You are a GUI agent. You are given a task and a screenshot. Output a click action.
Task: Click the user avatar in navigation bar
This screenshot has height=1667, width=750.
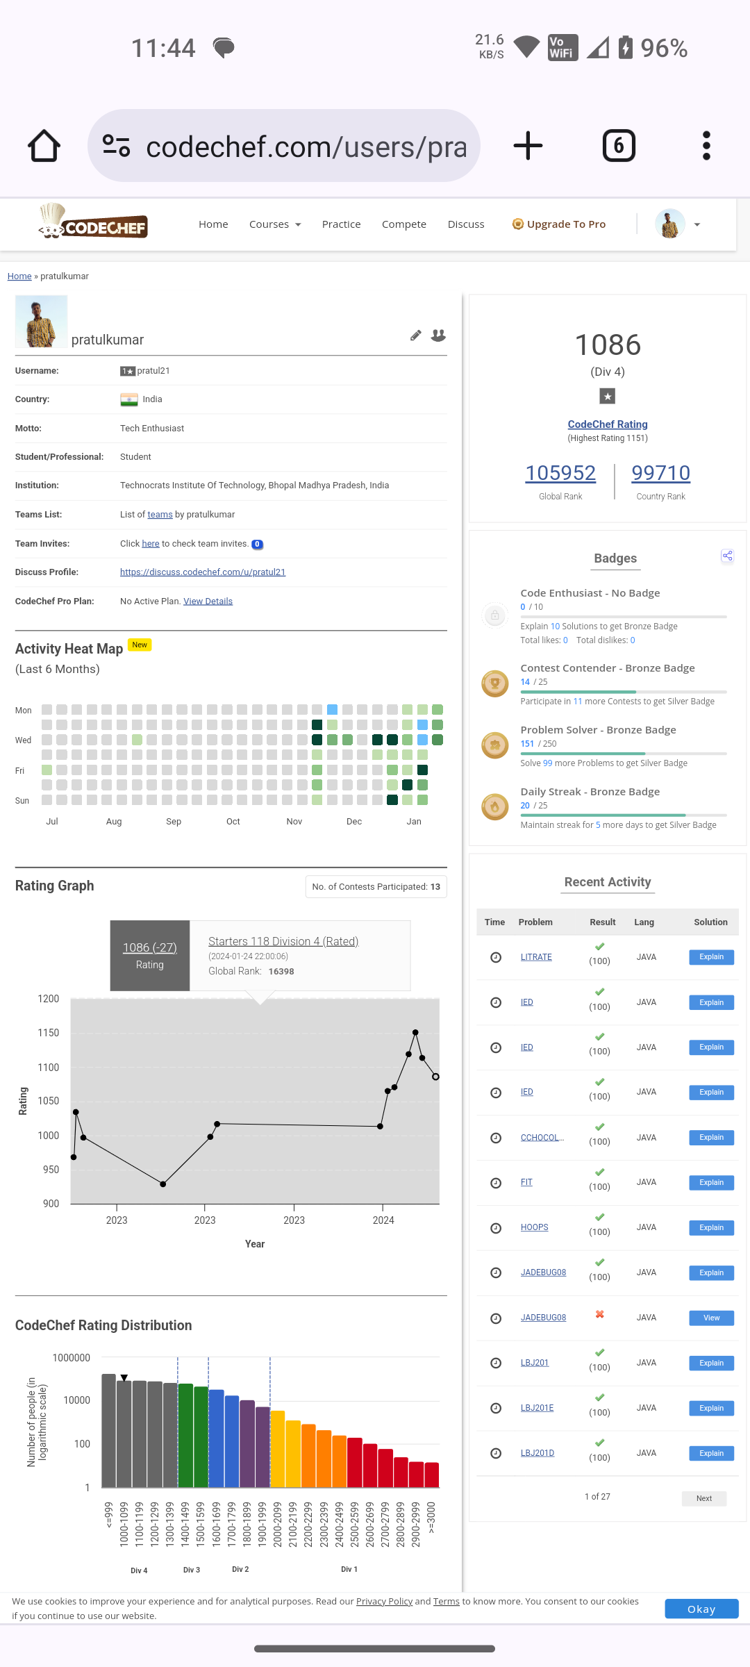click(670, 224)
